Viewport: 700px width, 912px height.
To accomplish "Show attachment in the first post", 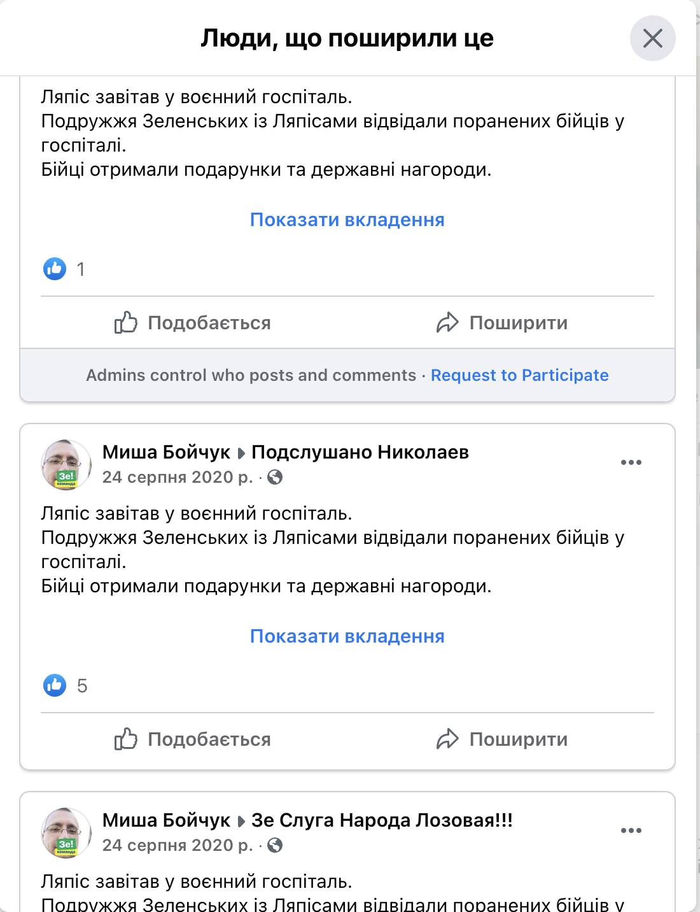I will [347, 220].
